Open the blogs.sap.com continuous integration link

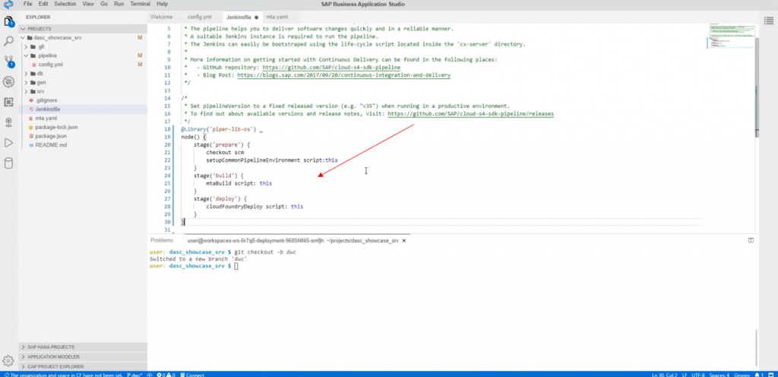click(344, 75)
